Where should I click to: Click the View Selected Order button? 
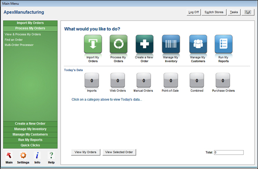pyautogui.click(x=119, y=152)
